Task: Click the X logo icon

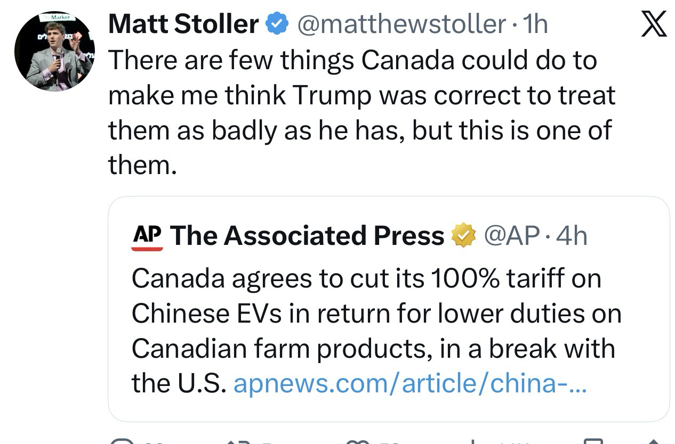Action: tap(654, 24)
